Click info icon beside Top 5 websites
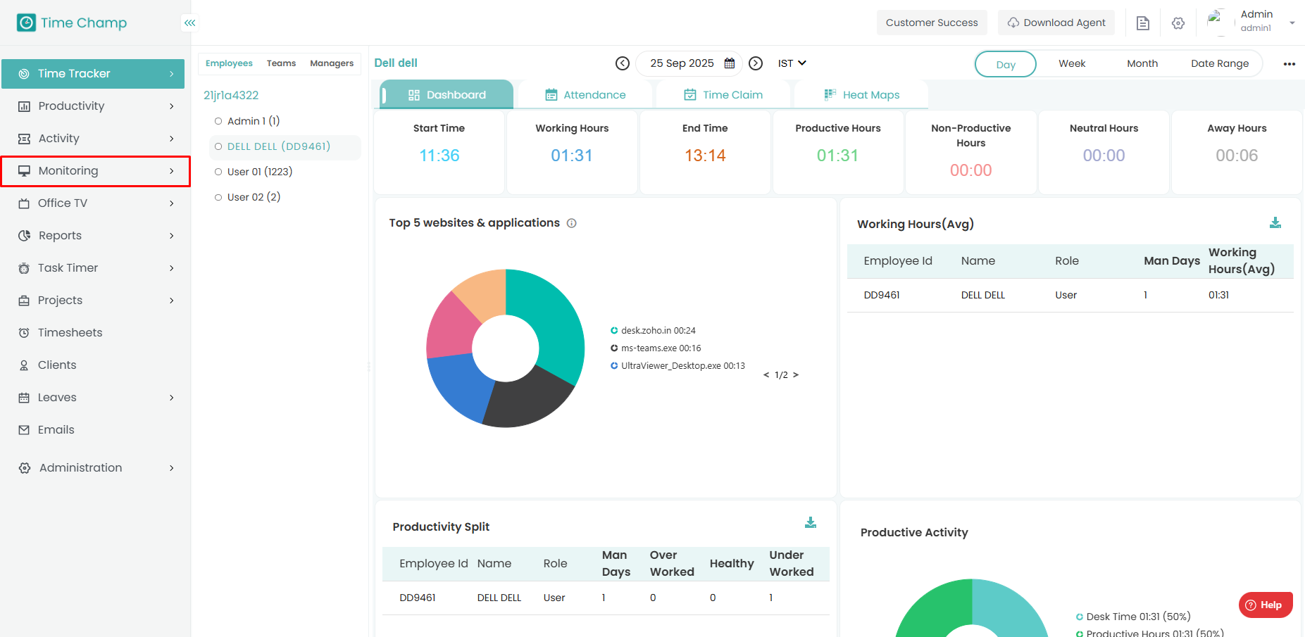The height and width of the screenshot is (637, 1305). click(x=572, y=223)
